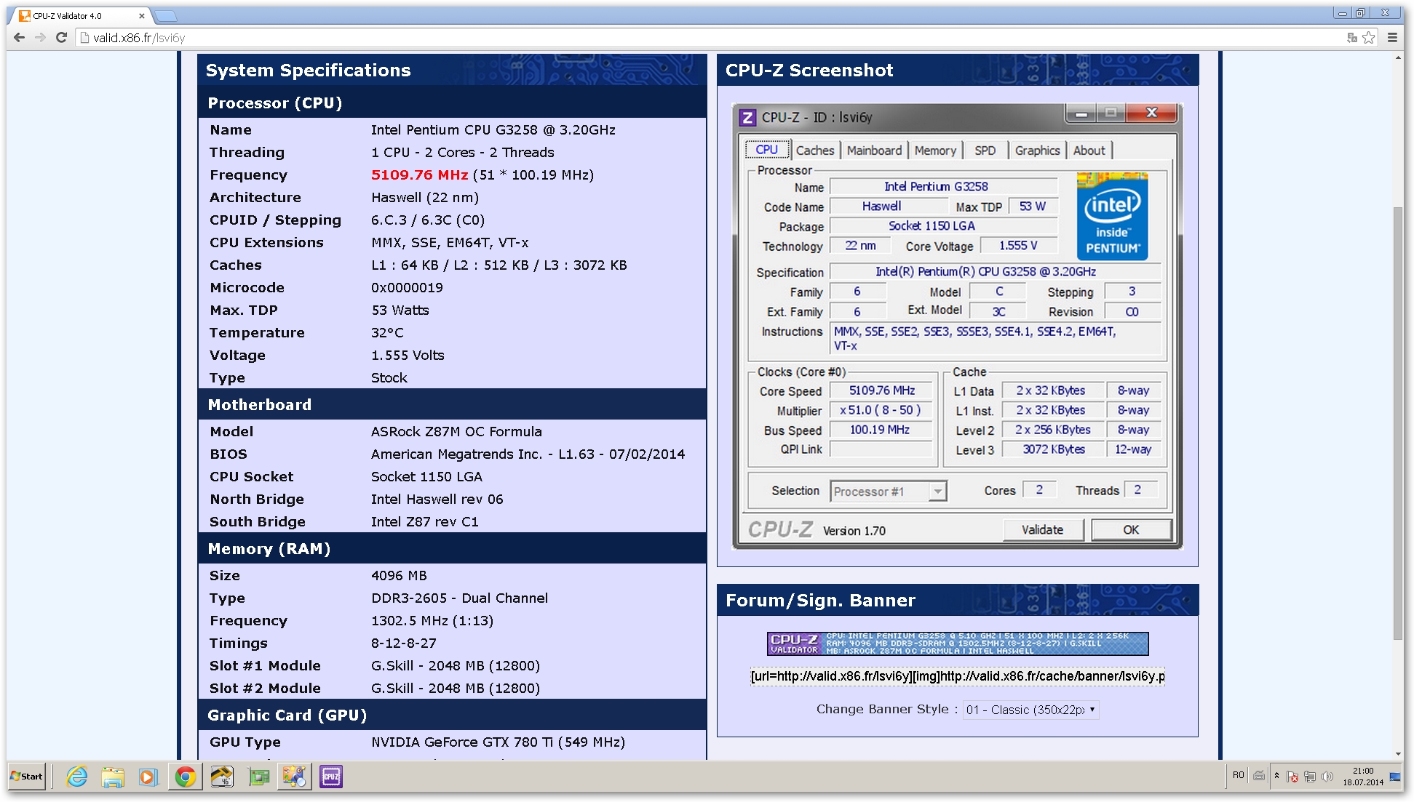This screenshot has height=802, width=1414.
Task: Click the 'ASRock Z87M OC Formula' model text
Action: 456,432
